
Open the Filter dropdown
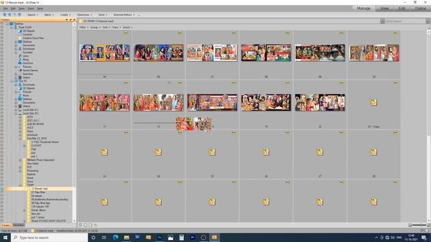pos(84,28)
